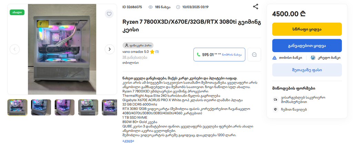The image size is (353, 145).
Task: Click the ახალი green badge
Action: click(x=17, y=12)
